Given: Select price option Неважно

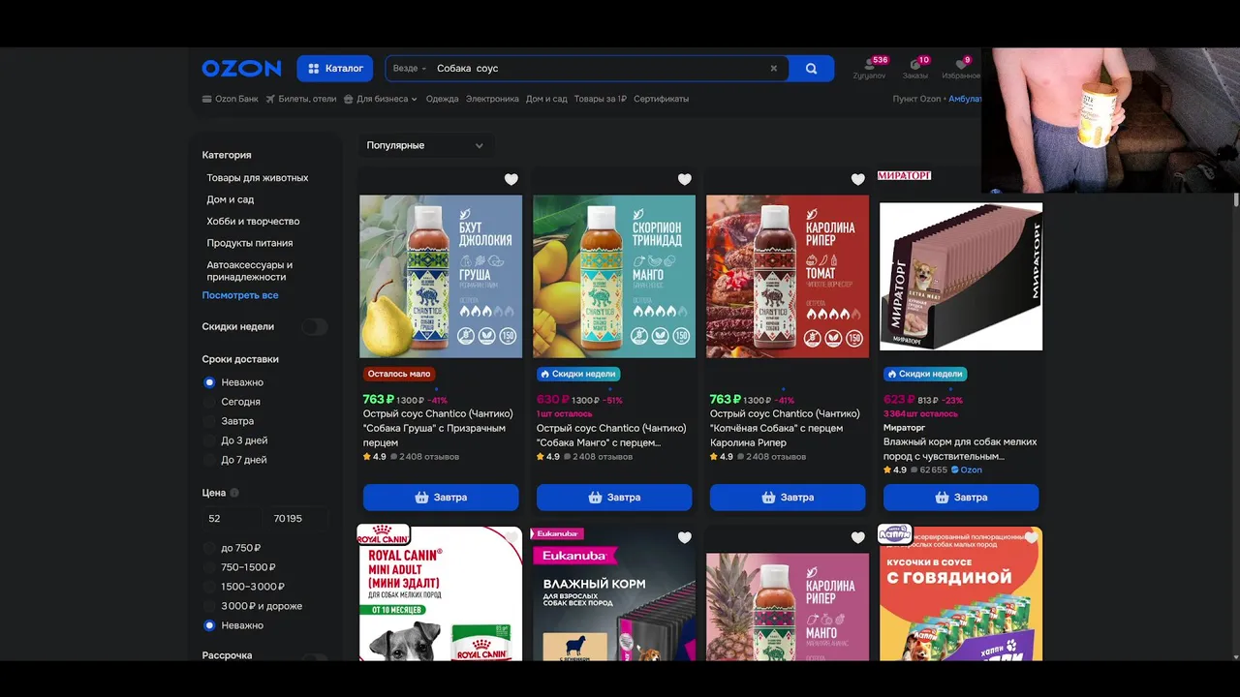Looking at the screenshot, I should (x=233, y=625).
